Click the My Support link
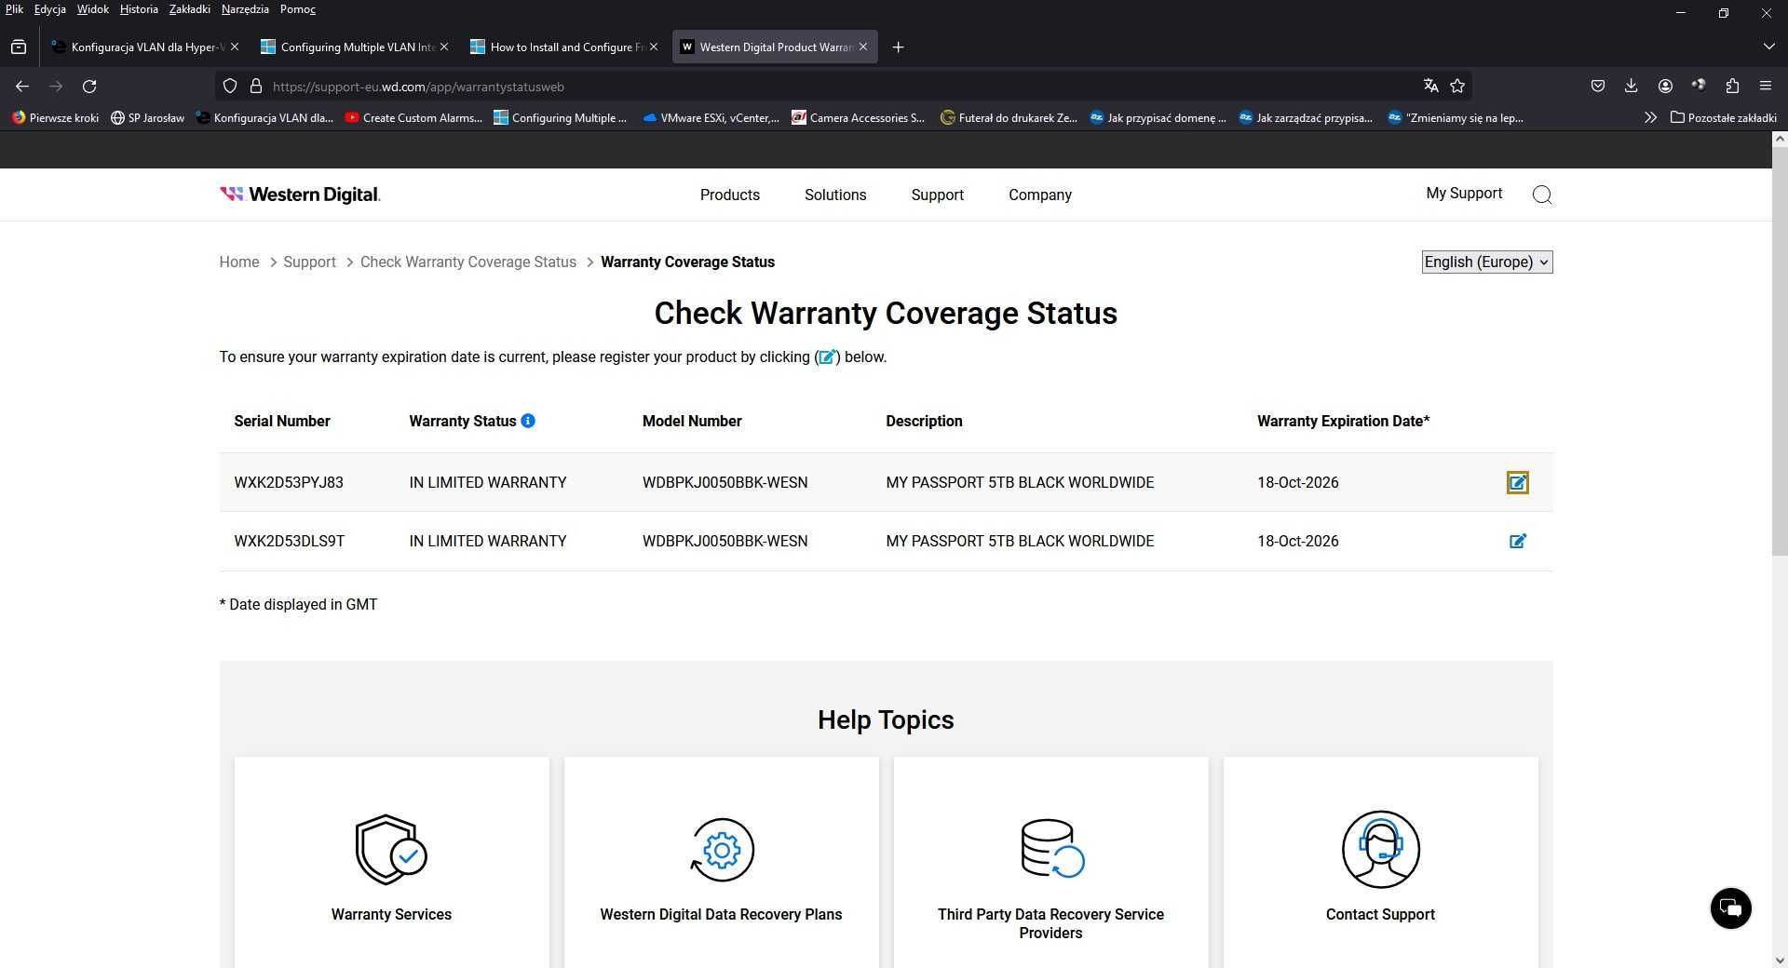The width and height of the screenshot is (1788, 968). pos(1464,193)
